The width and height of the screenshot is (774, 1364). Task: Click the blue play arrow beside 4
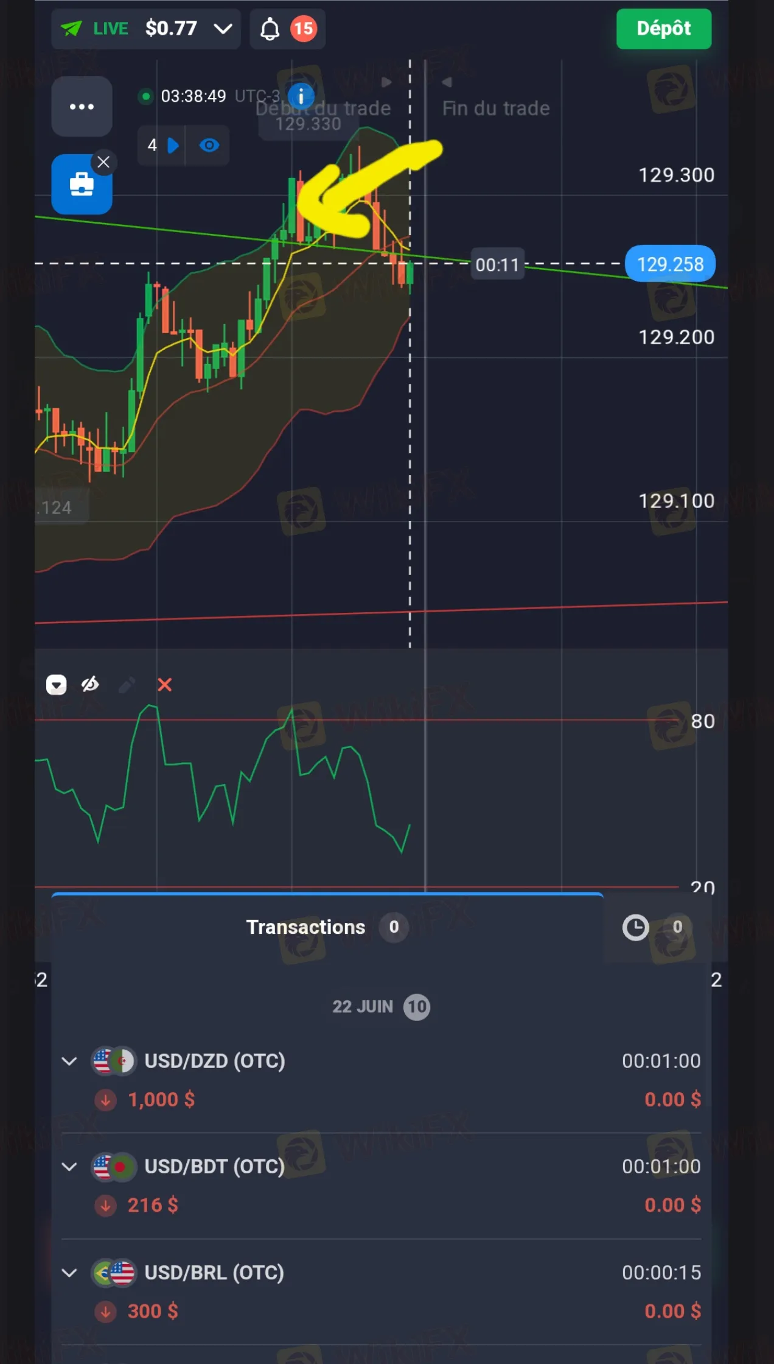(x=173, y=146)
